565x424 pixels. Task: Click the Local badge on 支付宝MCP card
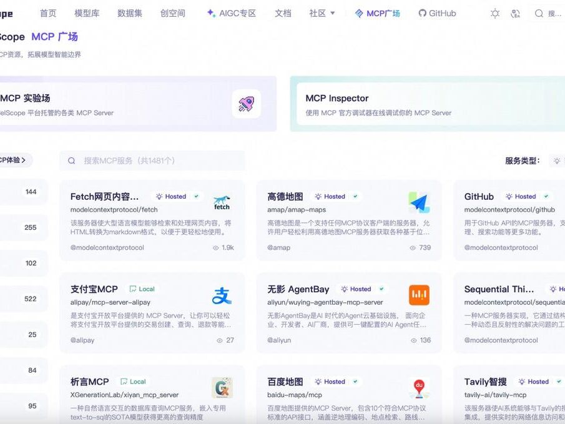[142, 289]
